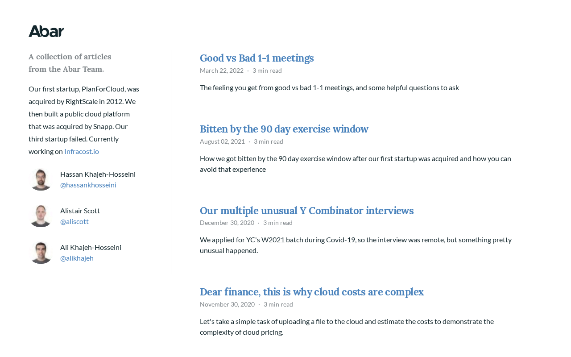This screenshot has width=571, height=357.
Task: Open the @hassankhosseini profile link
Action: [x=88, y=185]
